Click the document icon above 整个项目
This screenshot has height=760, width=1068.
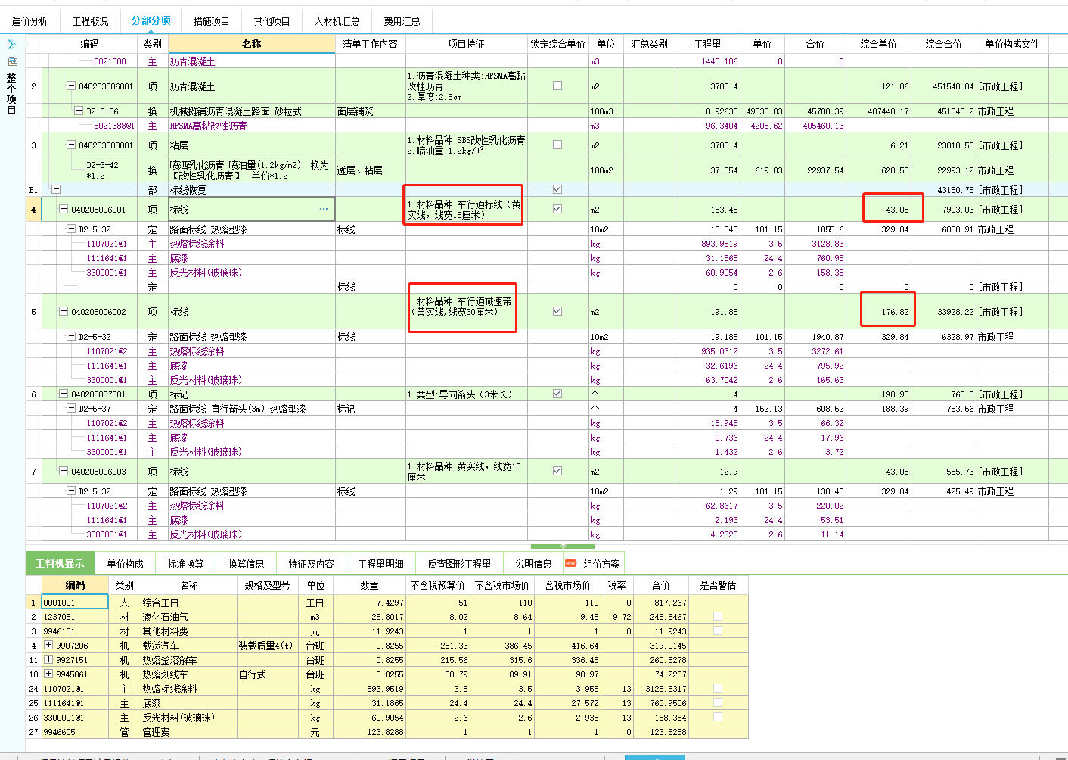coord(12,61)
